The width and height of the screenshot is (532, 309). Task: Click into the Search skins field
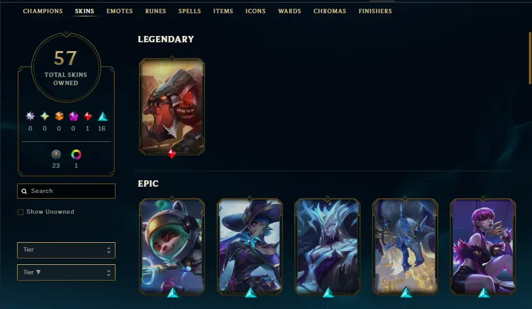click(66, 191)
